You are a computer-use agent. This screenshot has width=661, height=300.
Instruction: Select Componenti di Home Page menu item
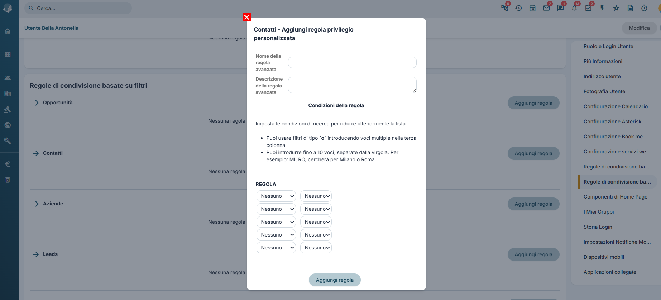point(616,197)
